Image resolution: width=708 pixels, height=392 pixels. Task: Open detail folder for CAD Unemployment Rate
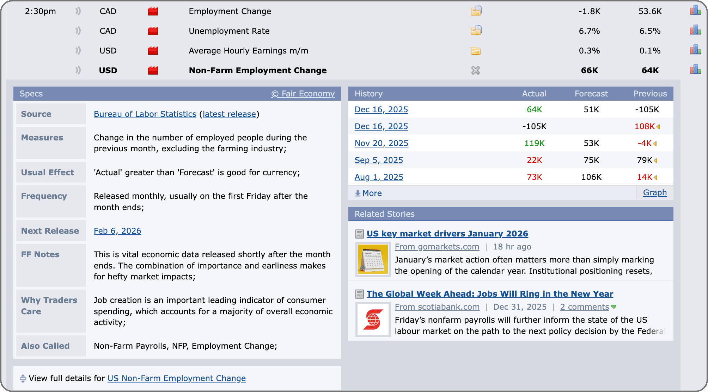tap(476, 31)
